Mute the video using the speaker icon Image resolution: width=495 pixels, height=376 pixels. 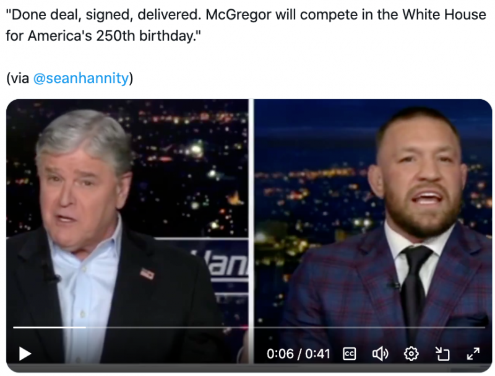tap(380, 354)
